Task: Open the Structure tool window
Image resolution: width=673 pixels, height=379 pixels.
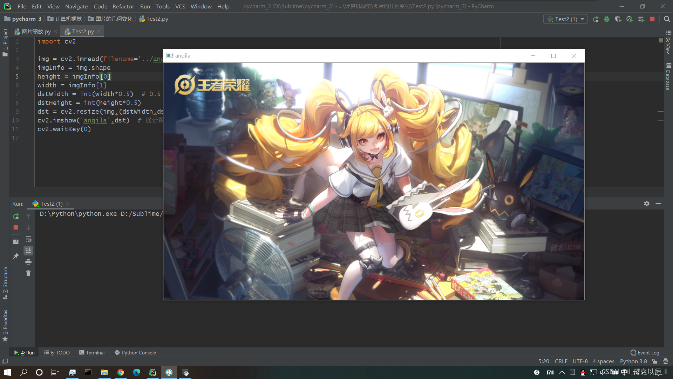Action: tap(5, 283)
